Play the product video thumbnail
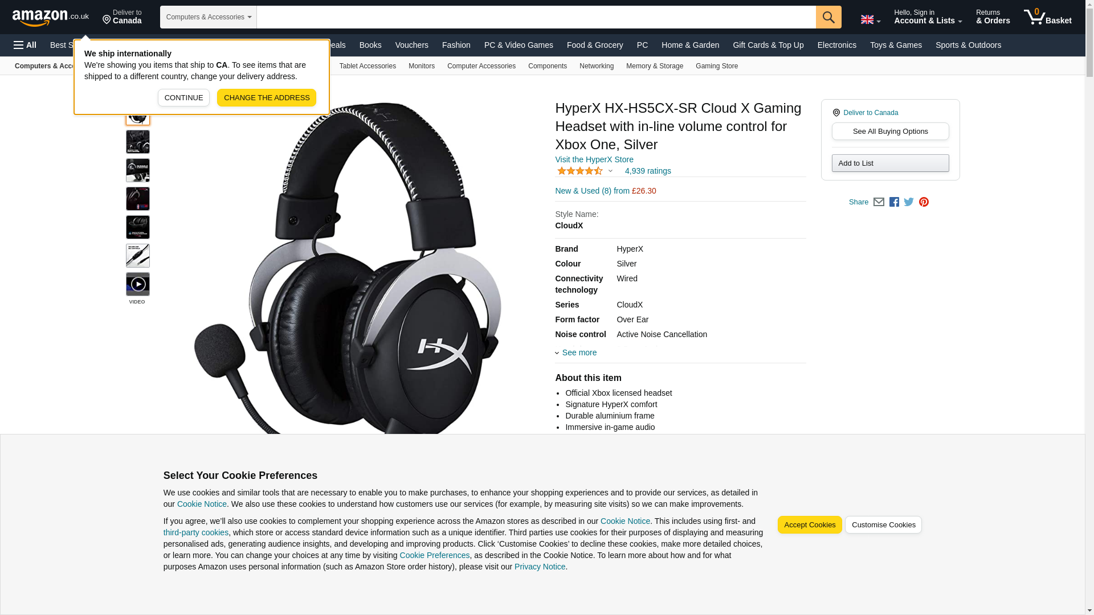Screen dimensions: 1094x615 [138, 284]
